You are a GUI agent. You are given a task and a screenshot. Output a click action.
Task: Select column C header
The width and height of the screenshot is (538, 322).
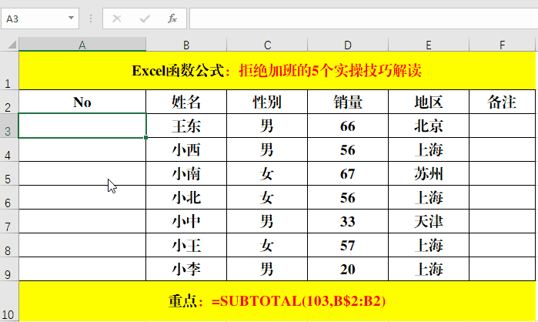point(267,45)
